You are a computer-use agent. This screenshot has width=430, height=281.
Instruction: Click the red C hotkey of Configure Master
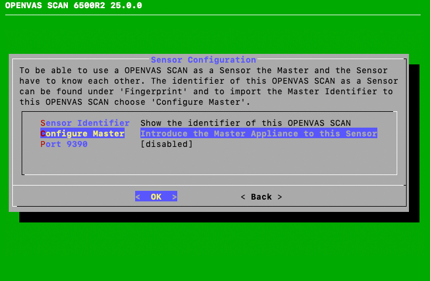click(x=43, y=133)
